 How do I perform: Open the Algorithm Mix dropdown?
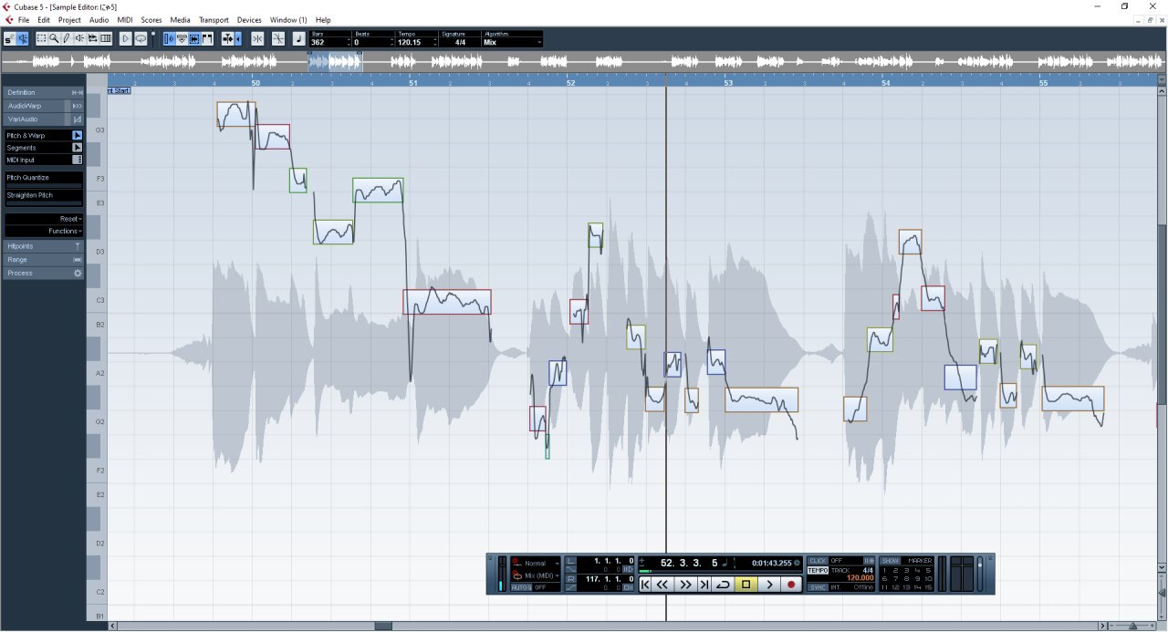512,42
